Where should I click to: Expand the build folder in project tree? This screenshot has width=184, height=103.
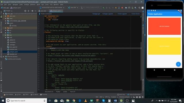pos(6,28)
